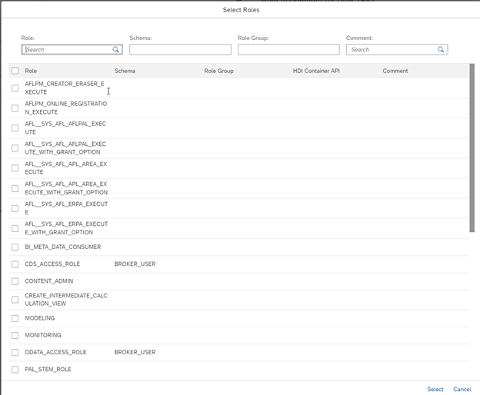The height and width of the screenshot is (395, 480).
Task: Check the PAL_STEM_ROLE checkbox
Action: pyautogui.click(x=15, y=370)
